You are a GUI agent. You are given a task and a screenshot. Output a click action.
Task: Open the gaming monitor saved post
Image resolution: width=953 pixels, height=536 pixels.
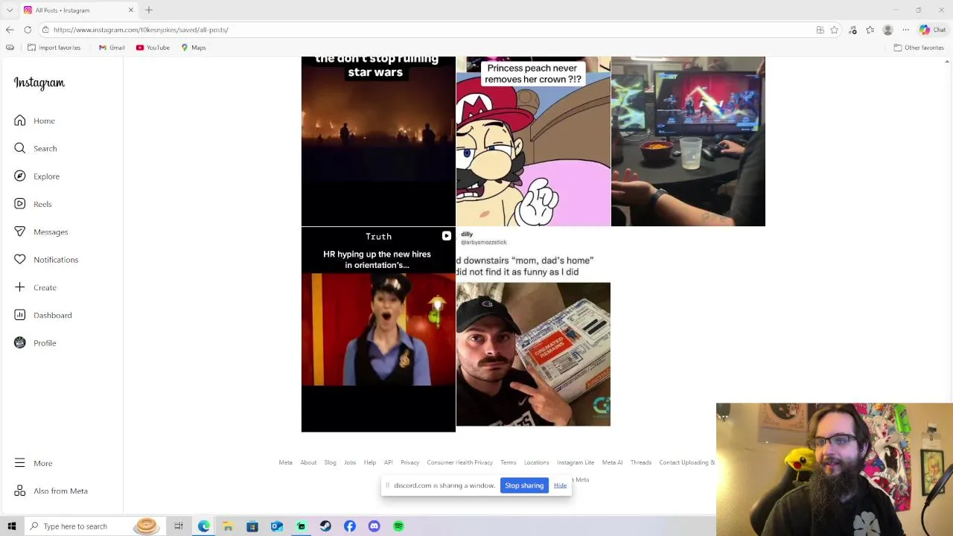click(x=688, y=141)
